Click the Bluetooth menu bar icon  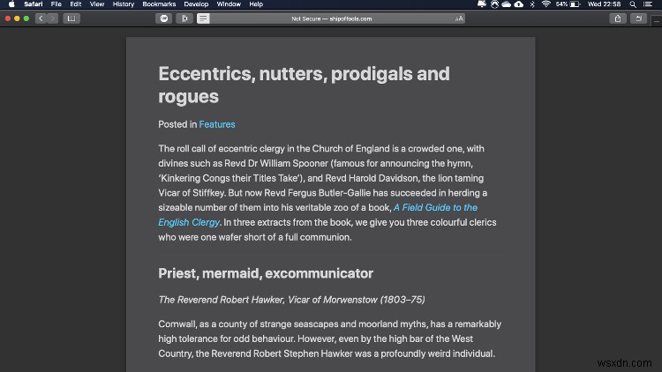pos(532,4)
